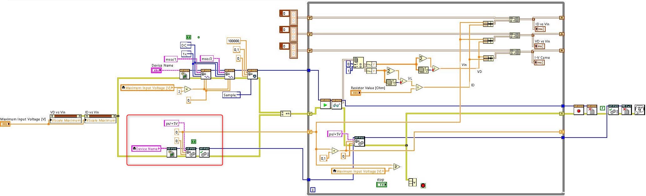Click the VD vs Vin indicator terminal in loop
Screen dimensions: 646x196
tap(539, 46)
